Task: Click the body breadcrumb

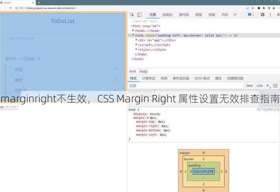Action: [144, 71]
